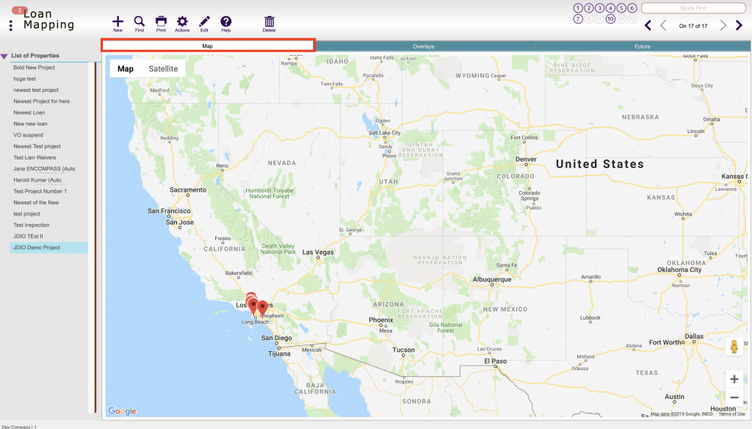The image size is (752, 429).
Task: Zoom in using the map plus control
Action: tap(734, 379)
